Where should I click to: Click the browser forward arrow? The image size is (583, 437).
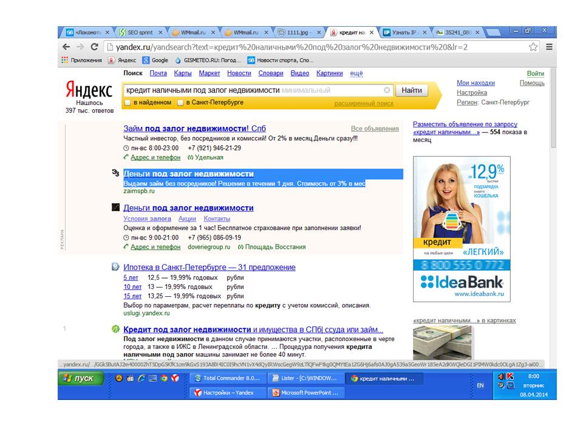click(80, 47)
